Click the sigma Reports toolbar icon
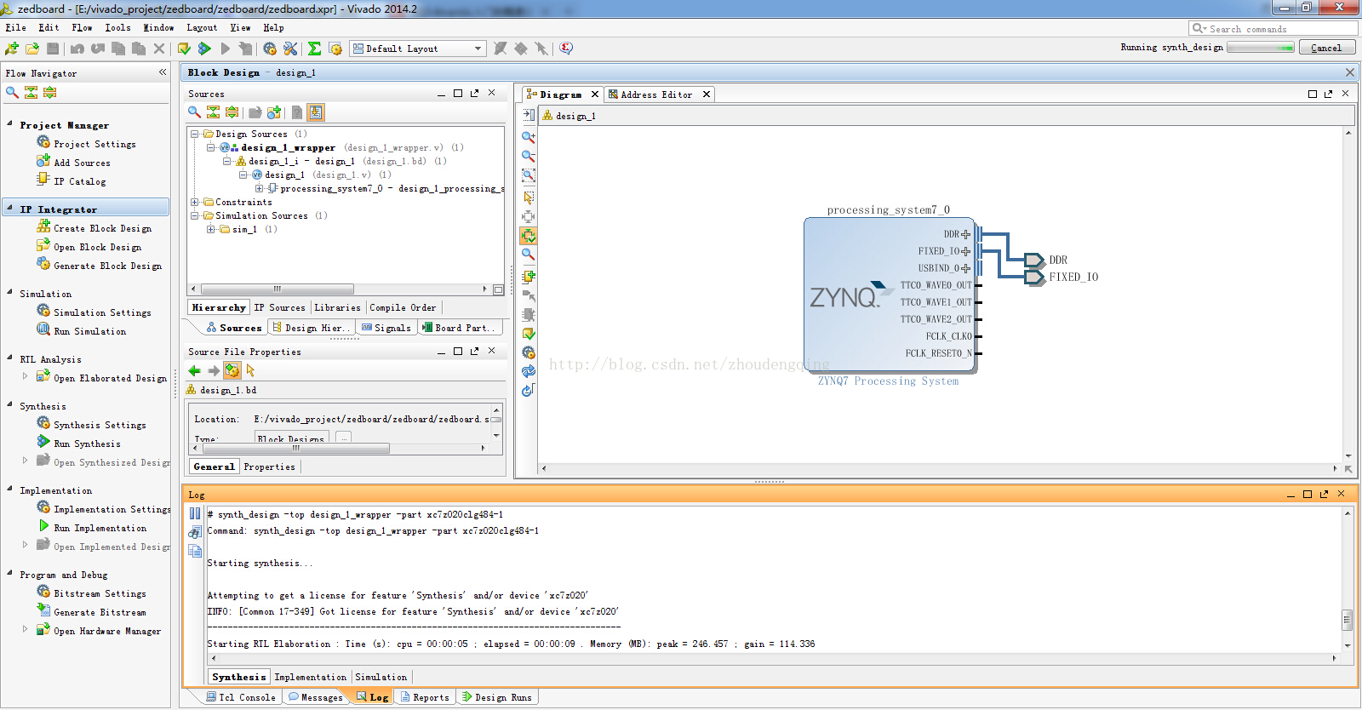This screenshot has width=1362, height=710. 314,49
